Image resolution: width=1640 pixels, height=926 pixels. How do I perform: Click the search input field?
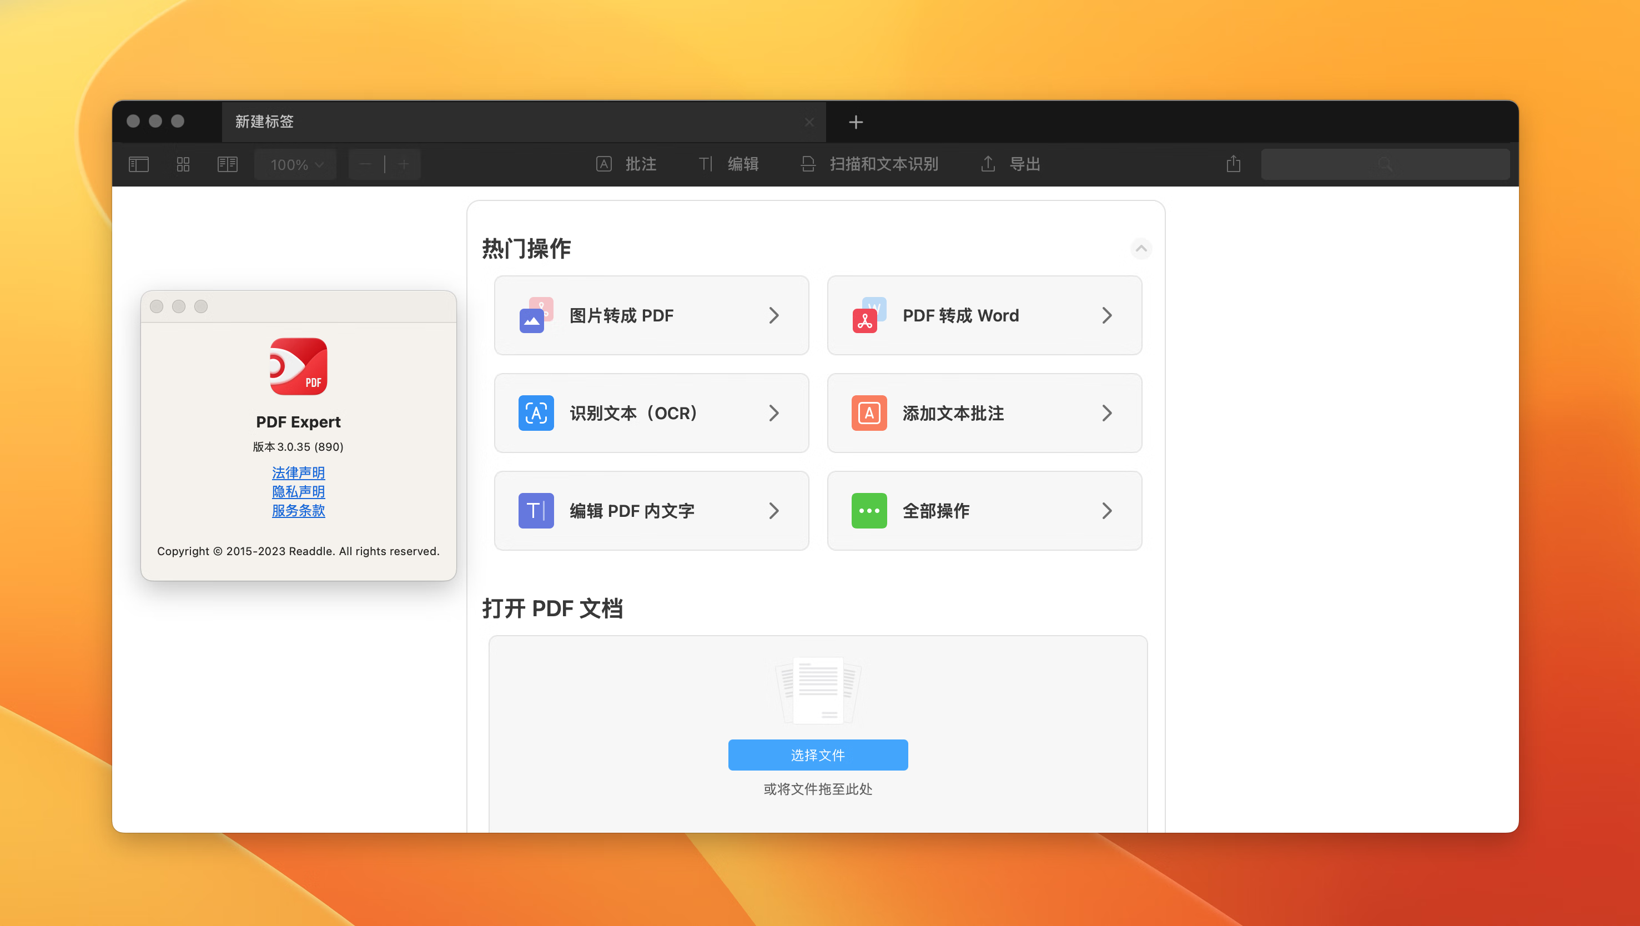click(1385, 164)
